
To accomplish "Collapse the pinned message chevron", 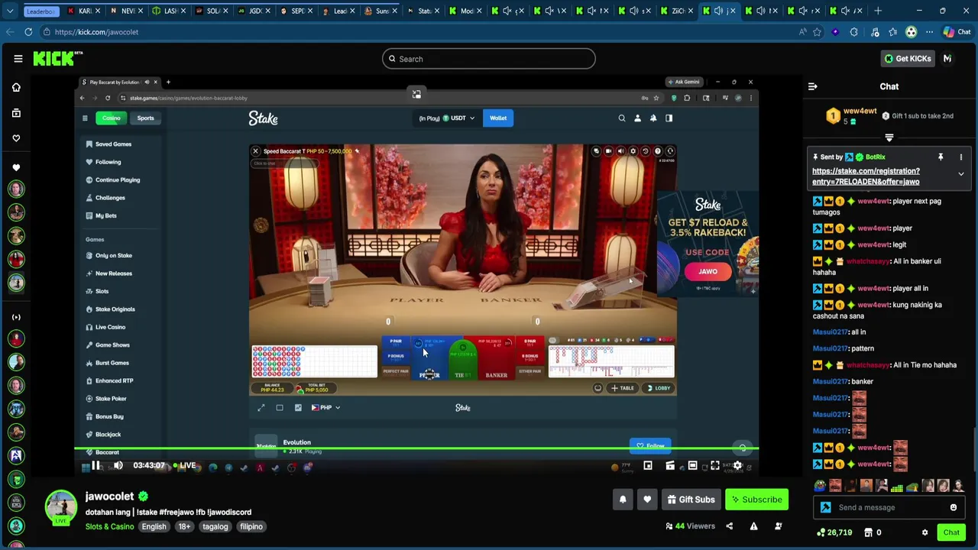I will (x=960, y=174).
